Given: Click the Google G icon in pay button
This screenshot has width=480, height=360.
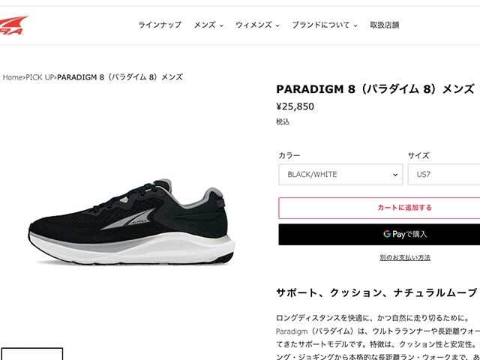Looking at the screenshot, I should (387, 234).
